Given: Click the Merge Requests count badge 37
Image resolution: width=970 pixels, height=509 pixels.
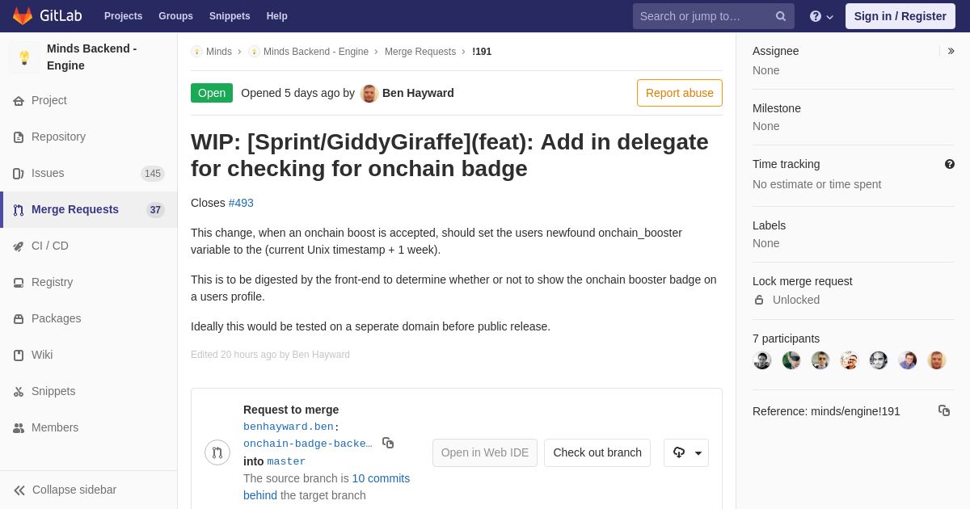Looking at the screenshot, I should 155,210.
